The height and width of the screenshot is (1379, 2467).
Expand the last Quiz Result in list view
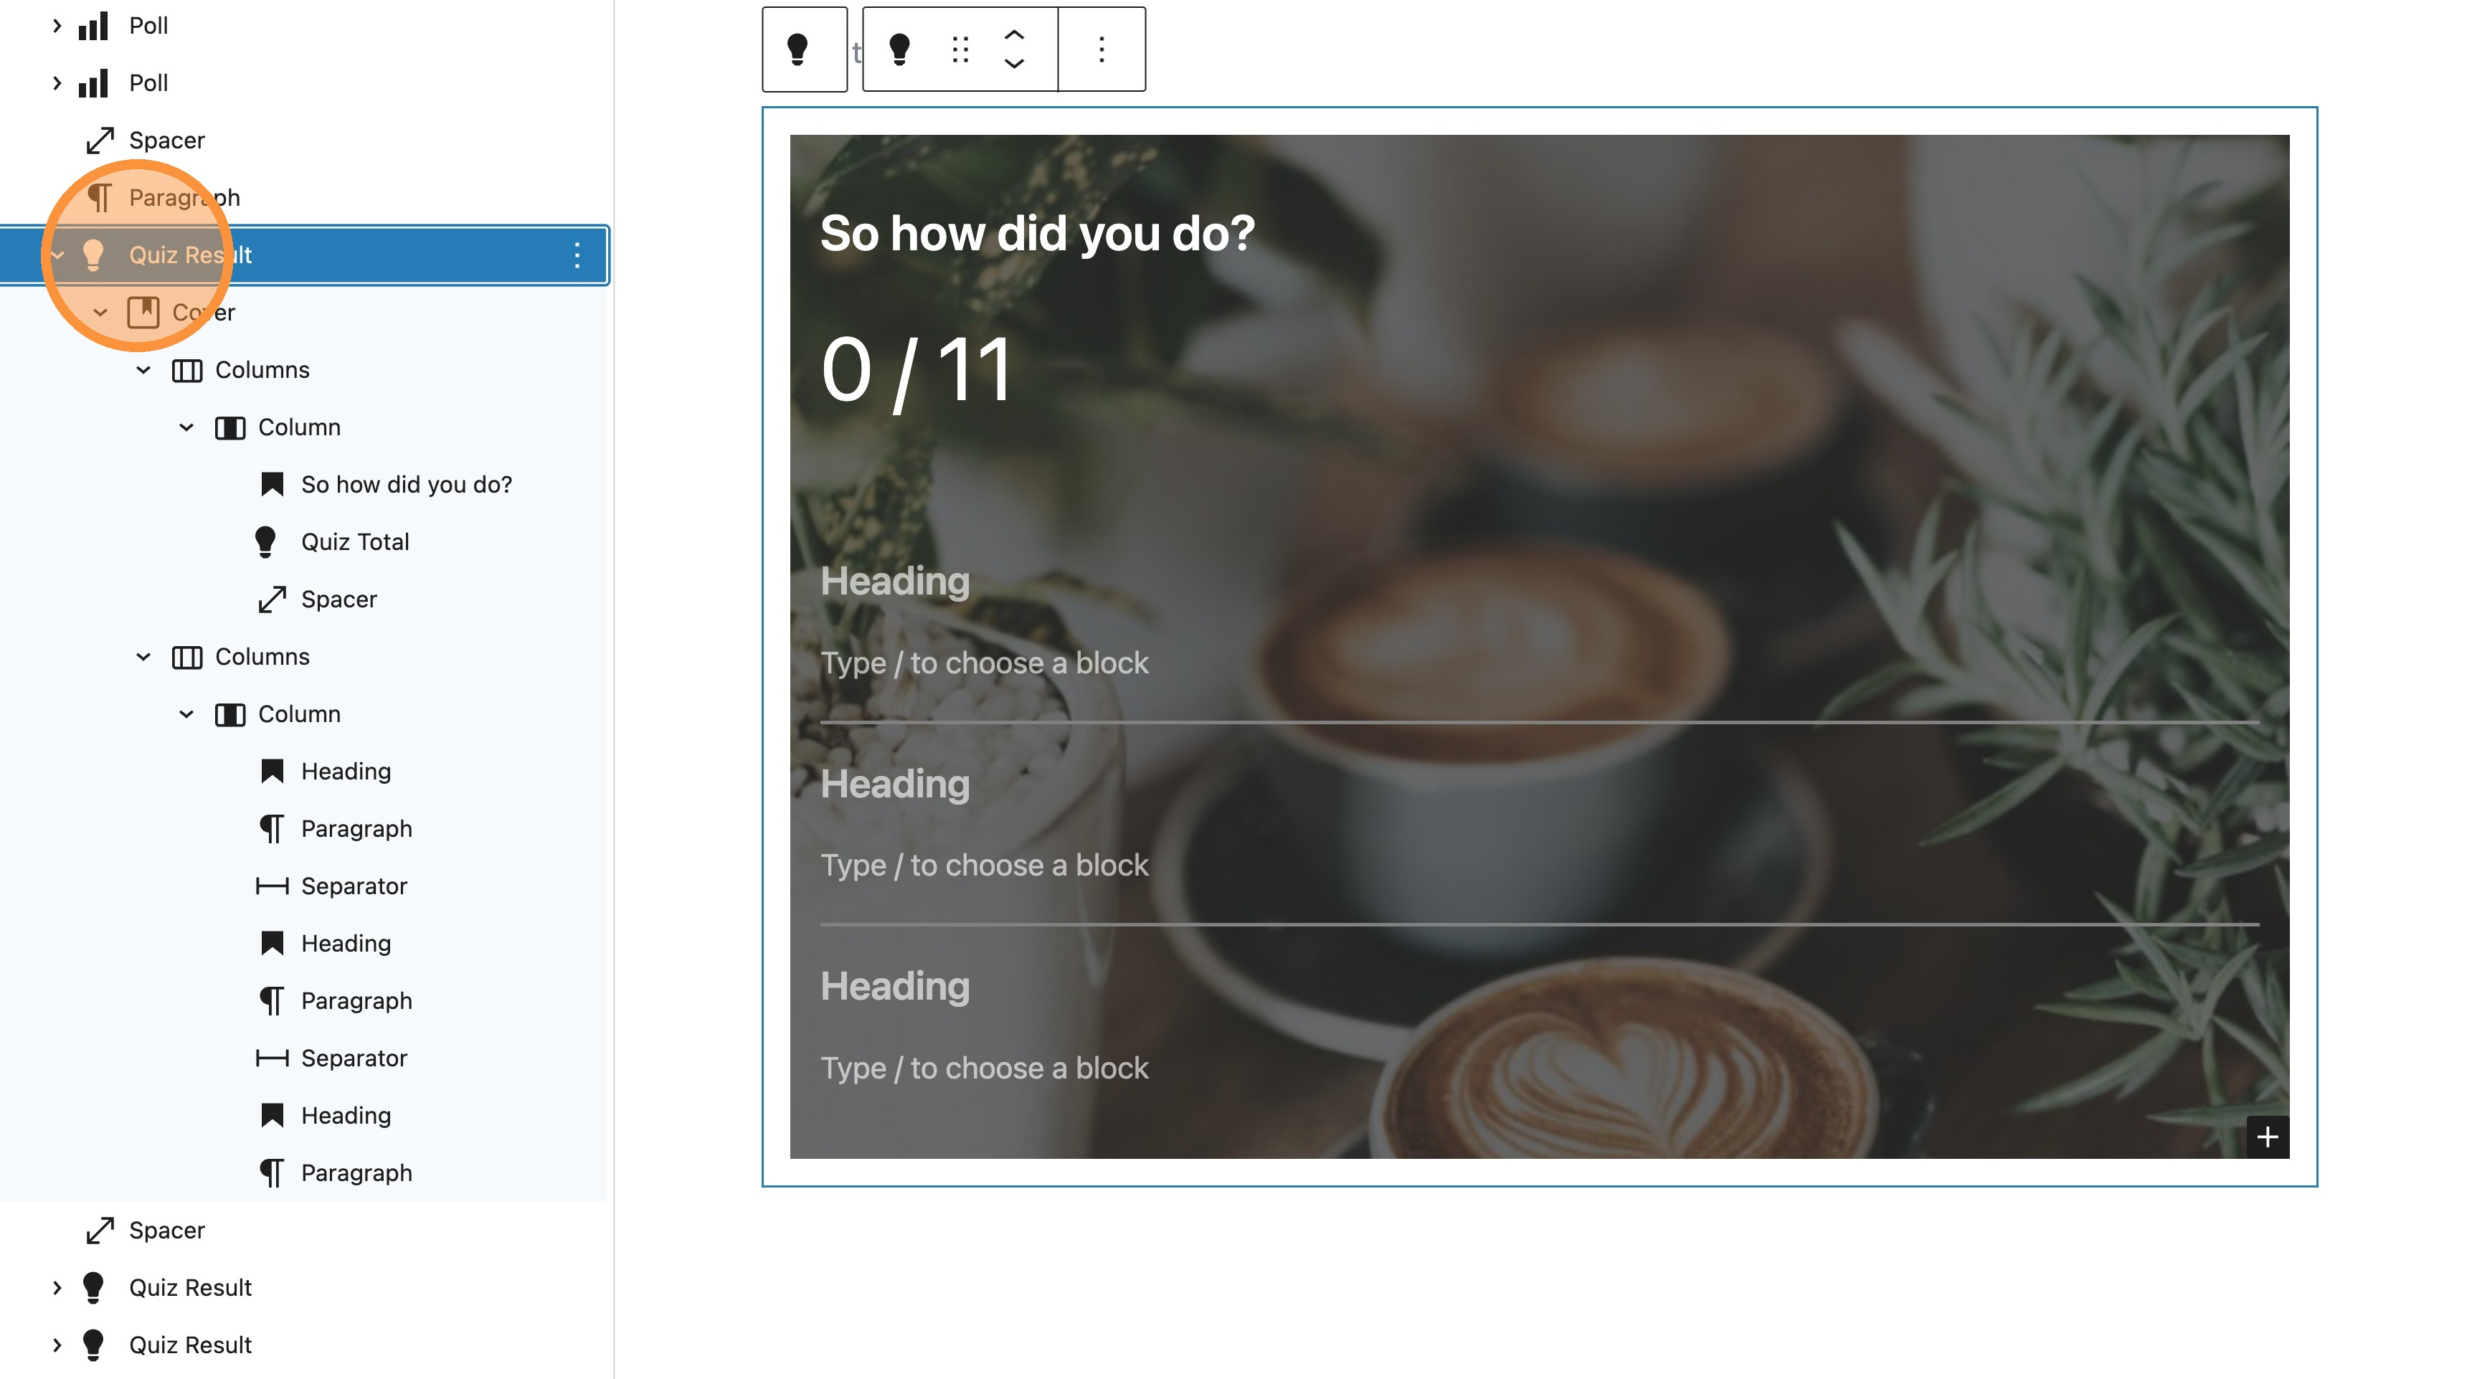click(57, 1345)
